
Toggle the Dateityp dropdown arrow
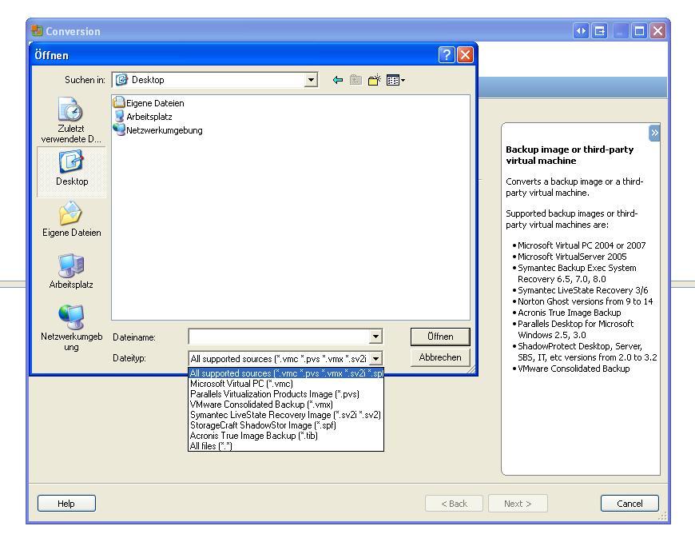coord(375,358)
